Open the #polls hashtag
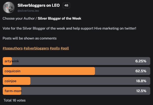Viewport: 153px width, 105px height. click(x=55, y=48)
